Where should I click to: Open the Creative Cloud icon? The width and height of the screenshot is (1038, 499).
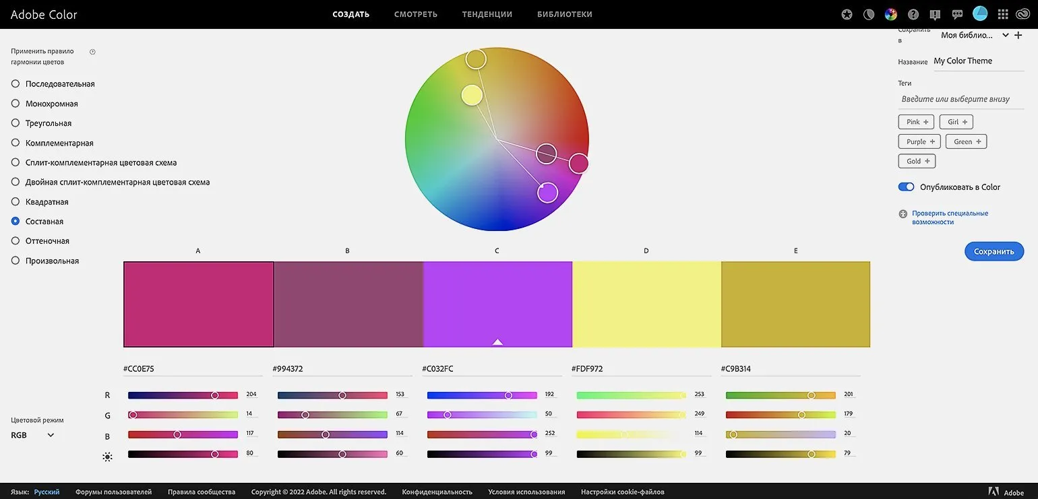[1024, 14]
